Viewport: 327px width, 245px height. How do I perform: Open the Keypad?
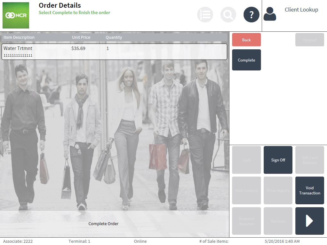tap(309, 40)
